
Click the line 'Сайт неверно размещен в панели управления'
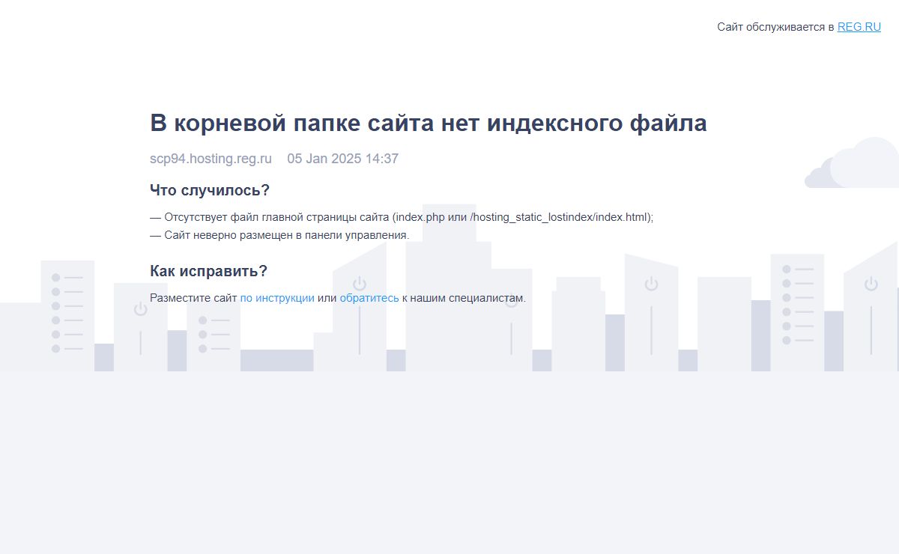279,235
